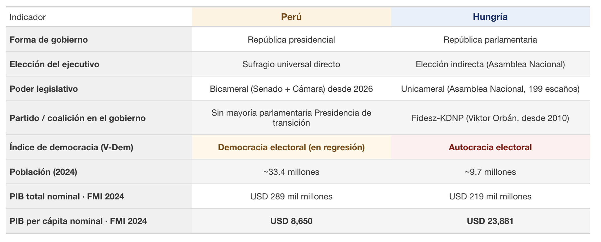Viewport: 601px width, 242px height.
Task: Click the USD 219 mil millones cell
Action: 490,196
